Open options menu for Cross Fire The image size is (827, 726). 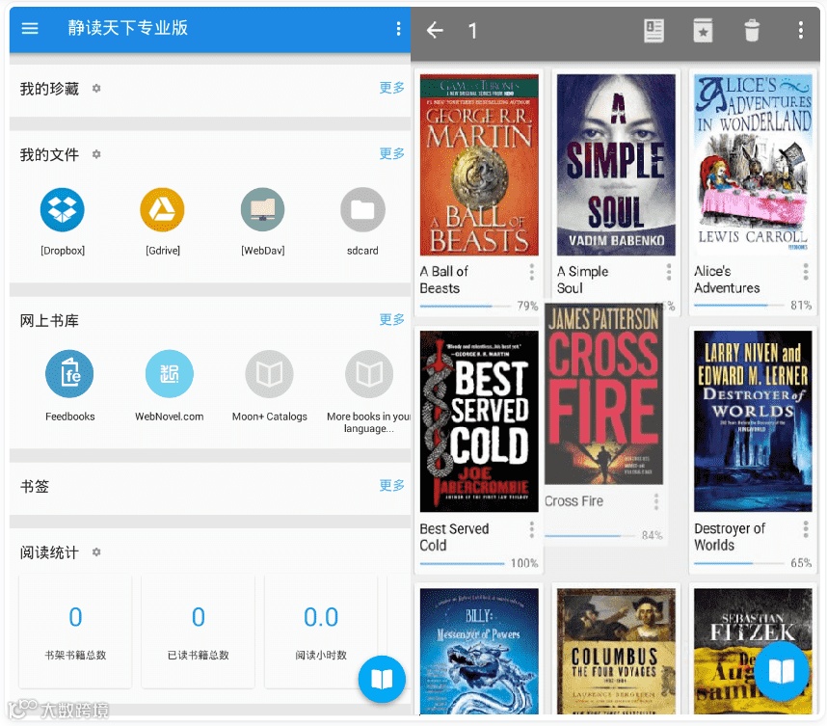pos(656,501)
